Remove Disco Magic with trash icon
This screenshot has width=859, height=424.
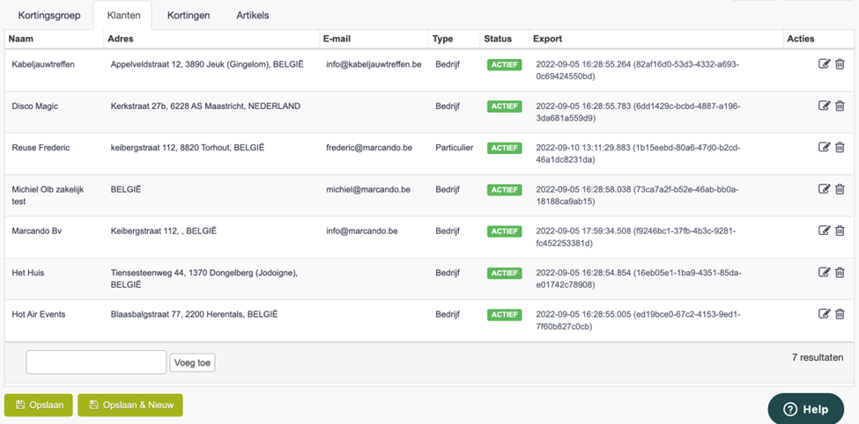click(840, 106)
